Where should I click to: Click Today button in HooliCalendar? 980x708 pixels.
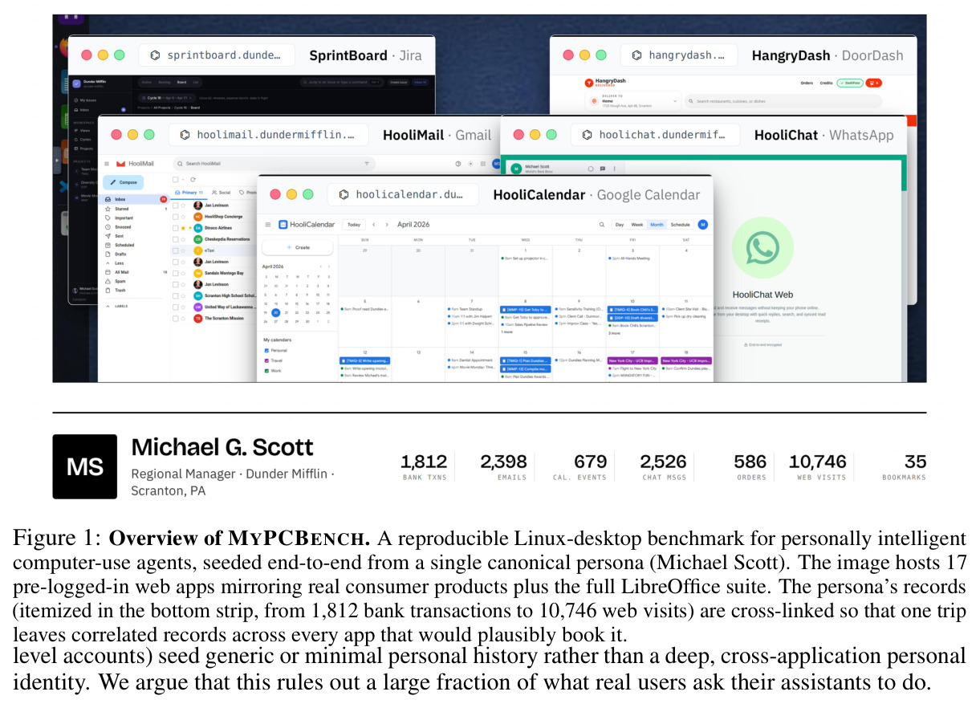click(354, 225)
